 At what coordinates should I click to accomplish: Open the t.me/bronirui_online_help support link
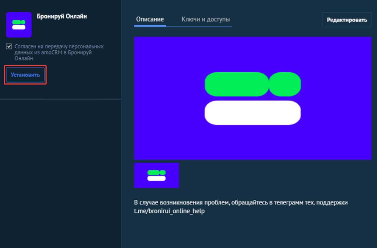tap(169, 211)
